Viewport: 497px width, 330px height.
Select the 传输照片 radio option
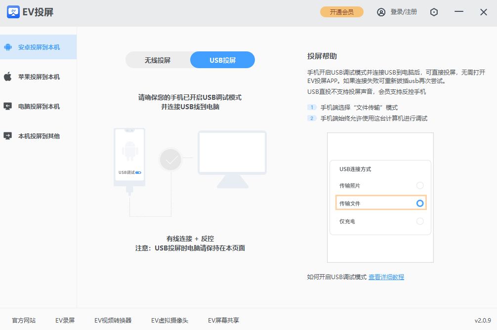coord(420,185)
